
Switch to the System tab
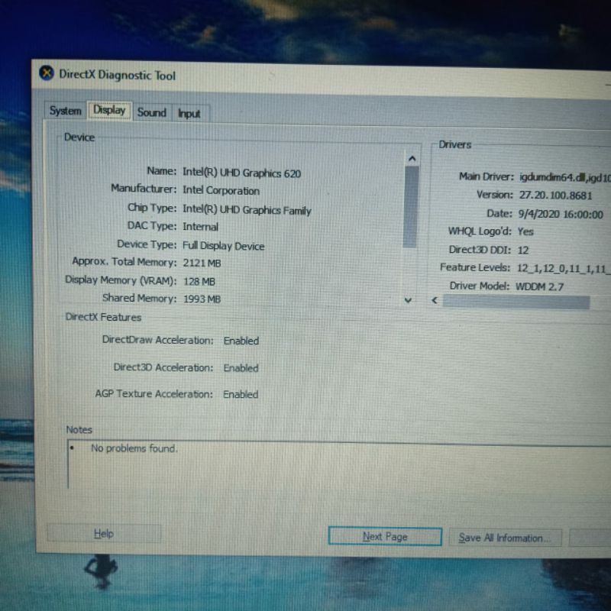(66, 111)
